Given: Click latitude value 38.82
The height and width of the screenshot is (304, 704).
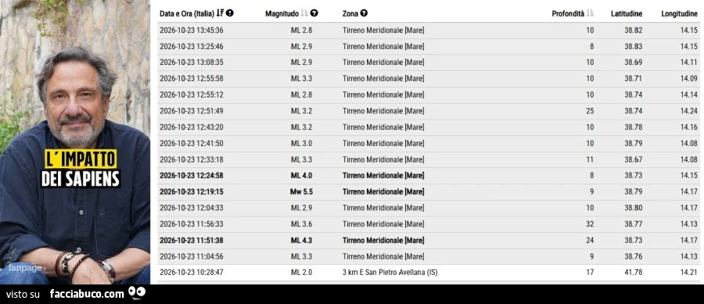Looking at the screenshot, I should pyautogui.click(x=634, y=30).
